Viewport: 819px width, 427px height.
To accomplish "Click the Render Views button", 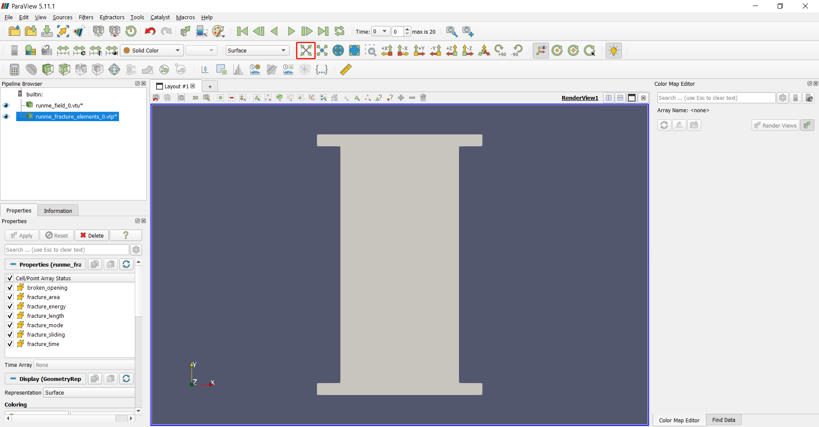I will coord(775,125).
